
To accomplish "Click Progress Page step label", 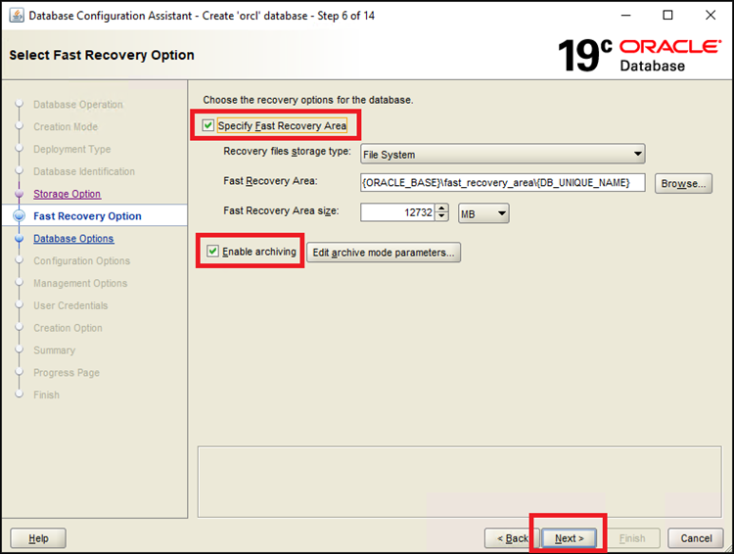I will 67,372.
